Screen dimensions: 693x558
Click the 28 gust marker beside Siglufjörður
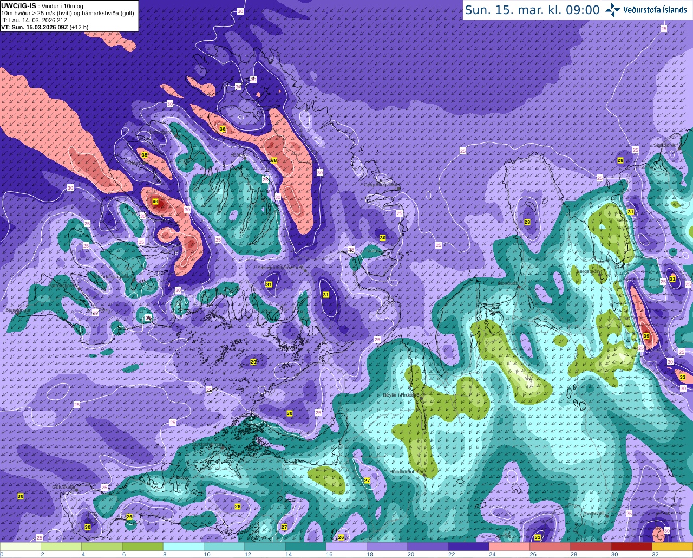(x=620, y=160)
